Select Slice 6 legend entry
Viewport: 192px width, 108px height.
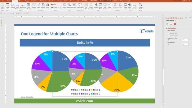95,94
